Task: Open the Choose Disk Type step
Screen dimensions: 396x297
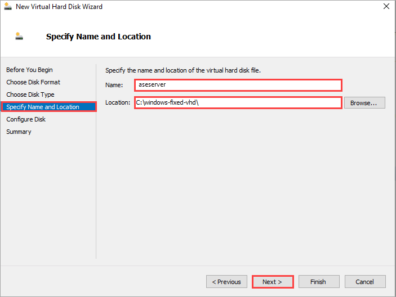Action: pos(30,94)
